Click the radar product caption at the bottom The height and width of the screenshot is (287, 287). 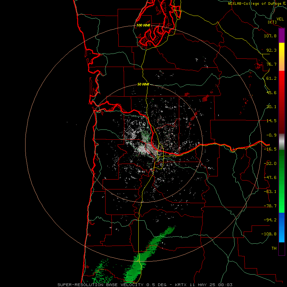point(145,285)
